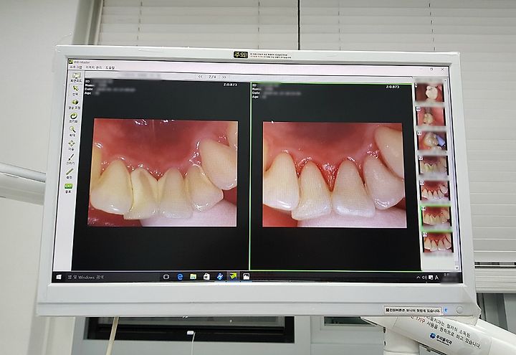Open the photo viewer taskbar icon

click(246, 277)
